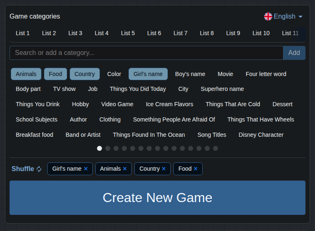Go to the second category page dot
Viewport: 315px width, 231px height.
pos(108,148)
